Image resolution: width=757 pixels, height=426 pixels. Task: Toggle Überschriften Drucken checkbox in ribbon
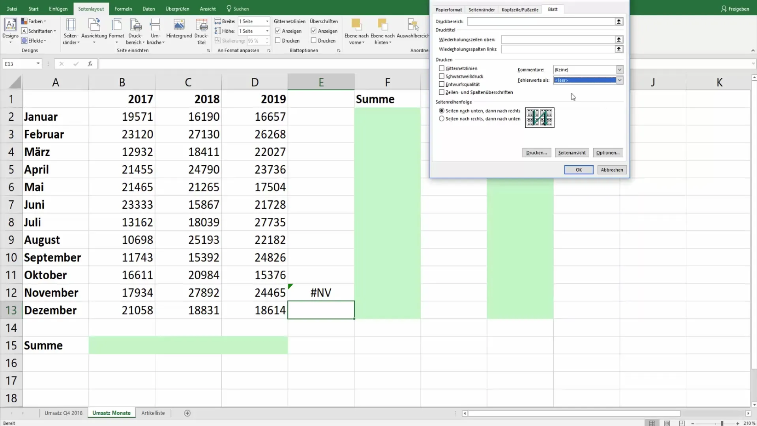click(x=314, y=40)
